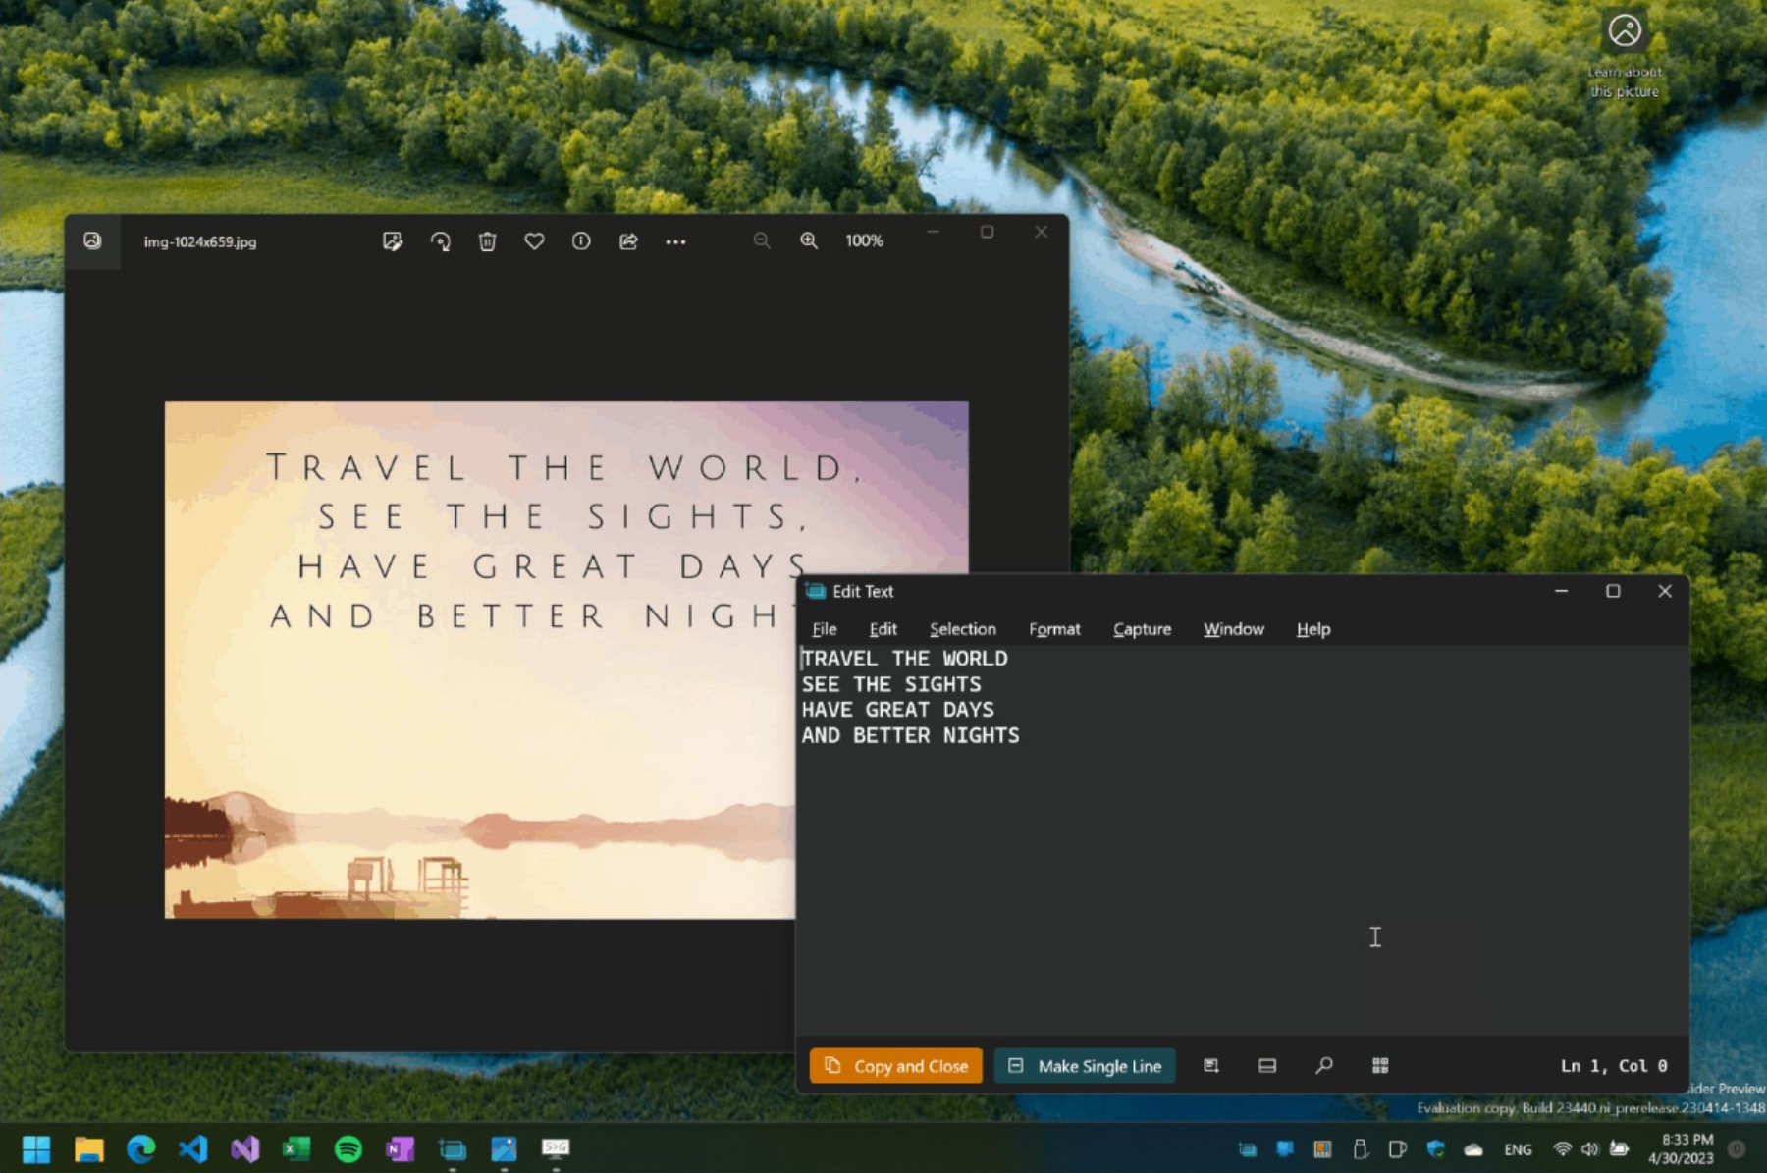
Task: Click the 100% zoom level indicator
Action: click(x=864, y=241)
